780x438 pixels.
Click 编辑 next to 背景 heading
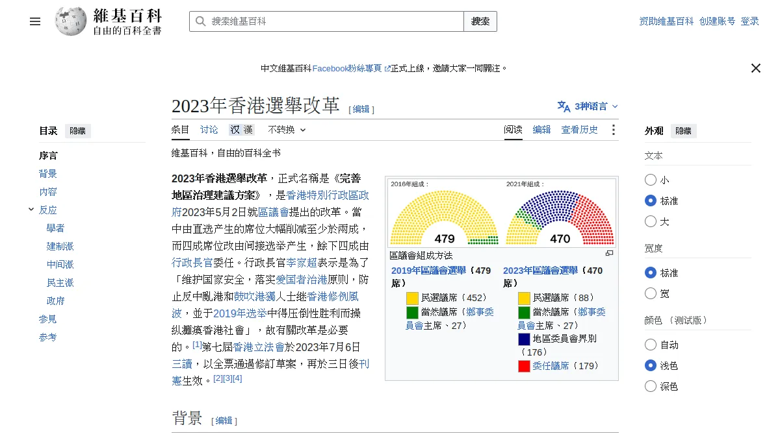pyautogui.click(x=224, y=420)
